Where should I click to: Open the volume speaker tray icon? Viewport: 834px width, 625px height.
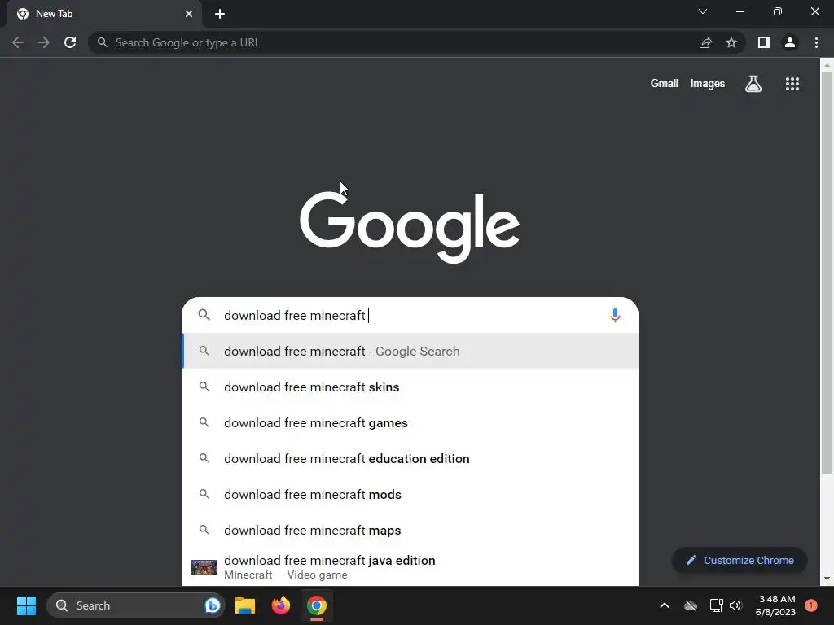[735, 605]
